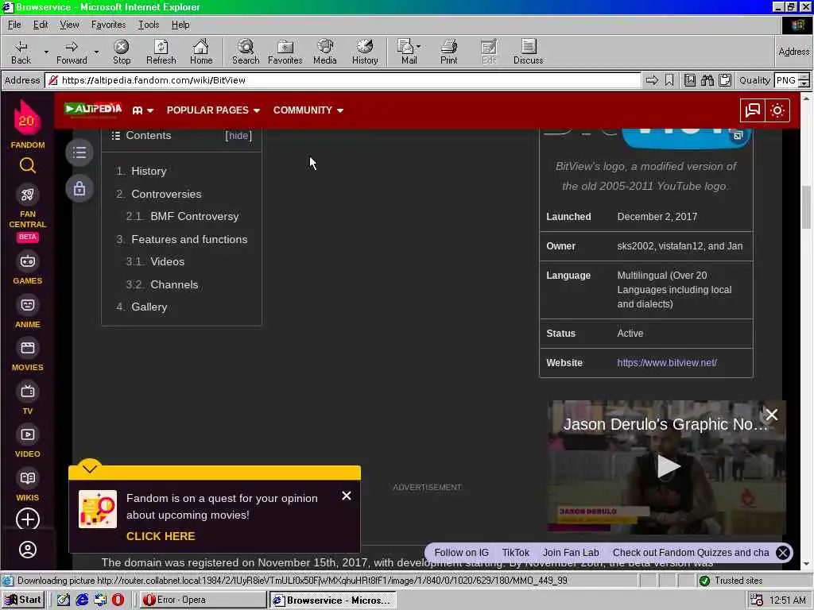This screenshot has height=610, width=814.
Task: Open the Tools menu
Action: [149, 25]
